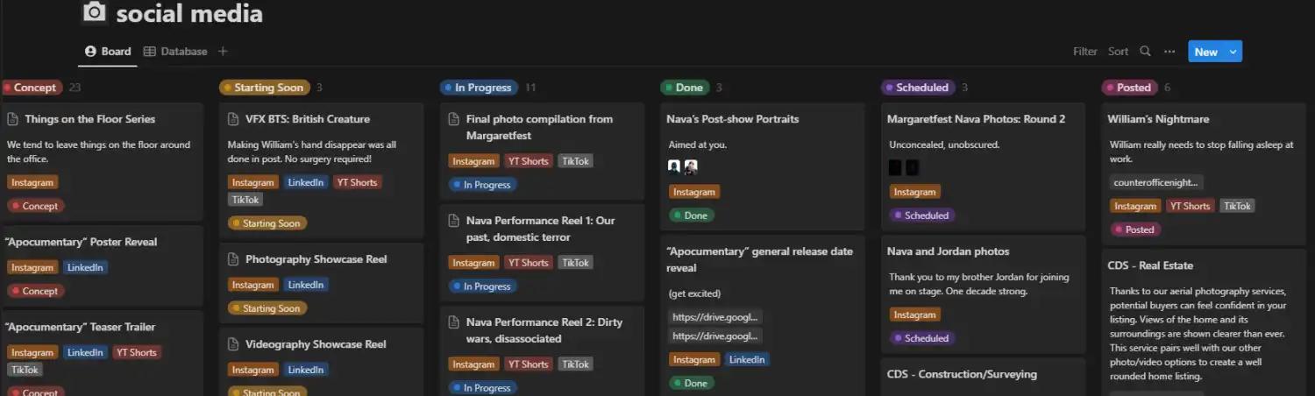
Task: Open counterofficenight file on William's Nightmare
Action: tap(1156, 183)
